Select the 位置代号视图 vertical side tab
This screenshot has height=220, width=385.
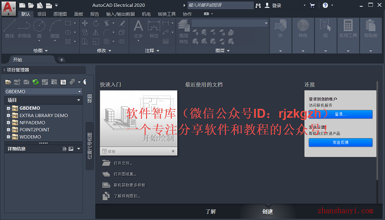point(89,146)
